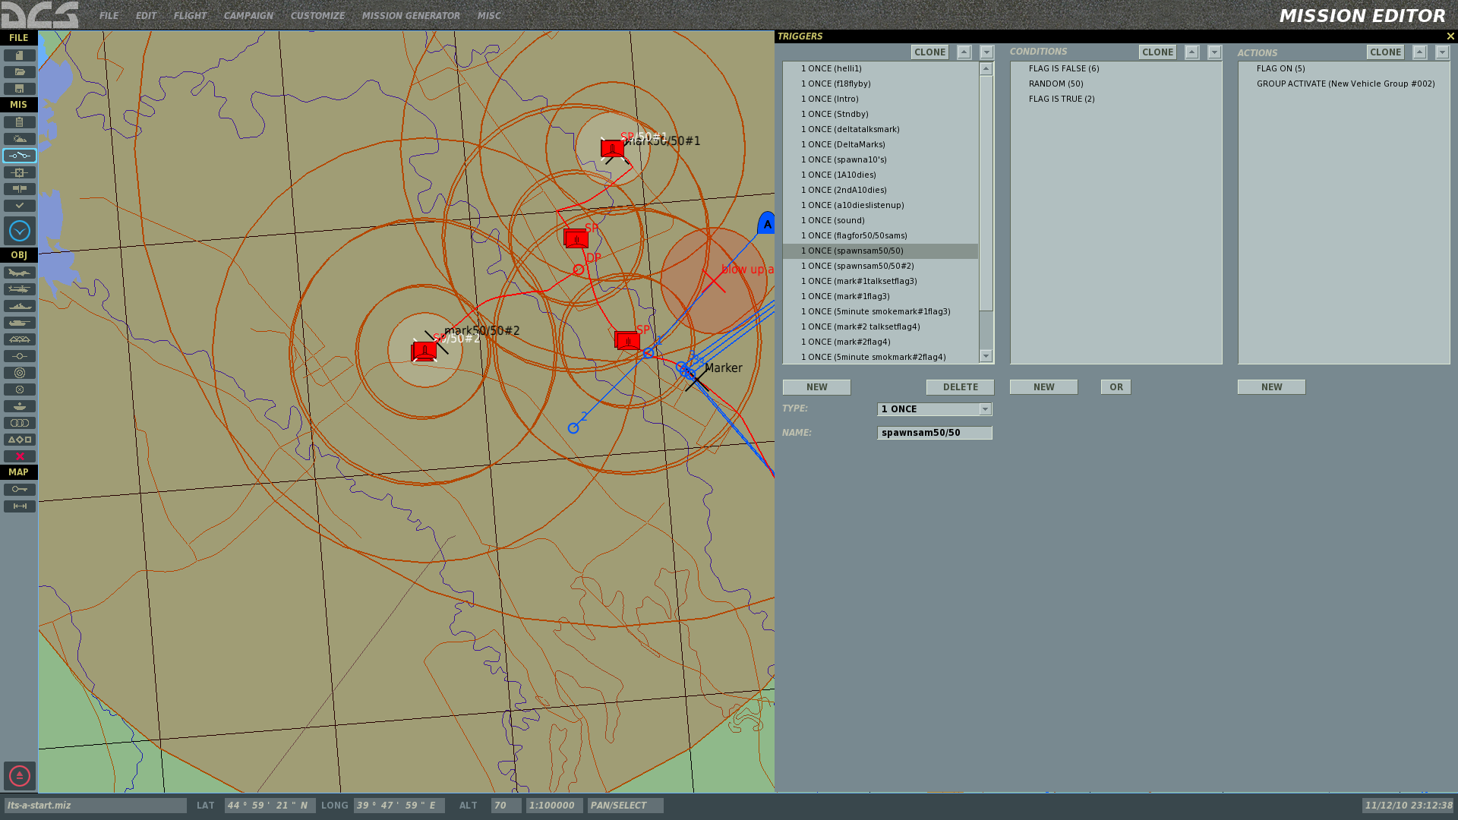1458x820 pixels.
Task: Select the bowl-shaped object tool icon
Action: pos(20,406)
